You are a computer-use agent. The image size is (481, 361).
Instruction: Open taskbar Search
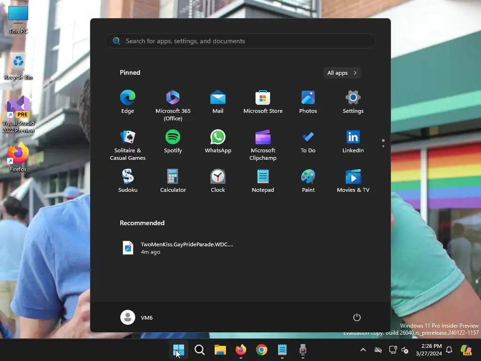coord(199,350)
